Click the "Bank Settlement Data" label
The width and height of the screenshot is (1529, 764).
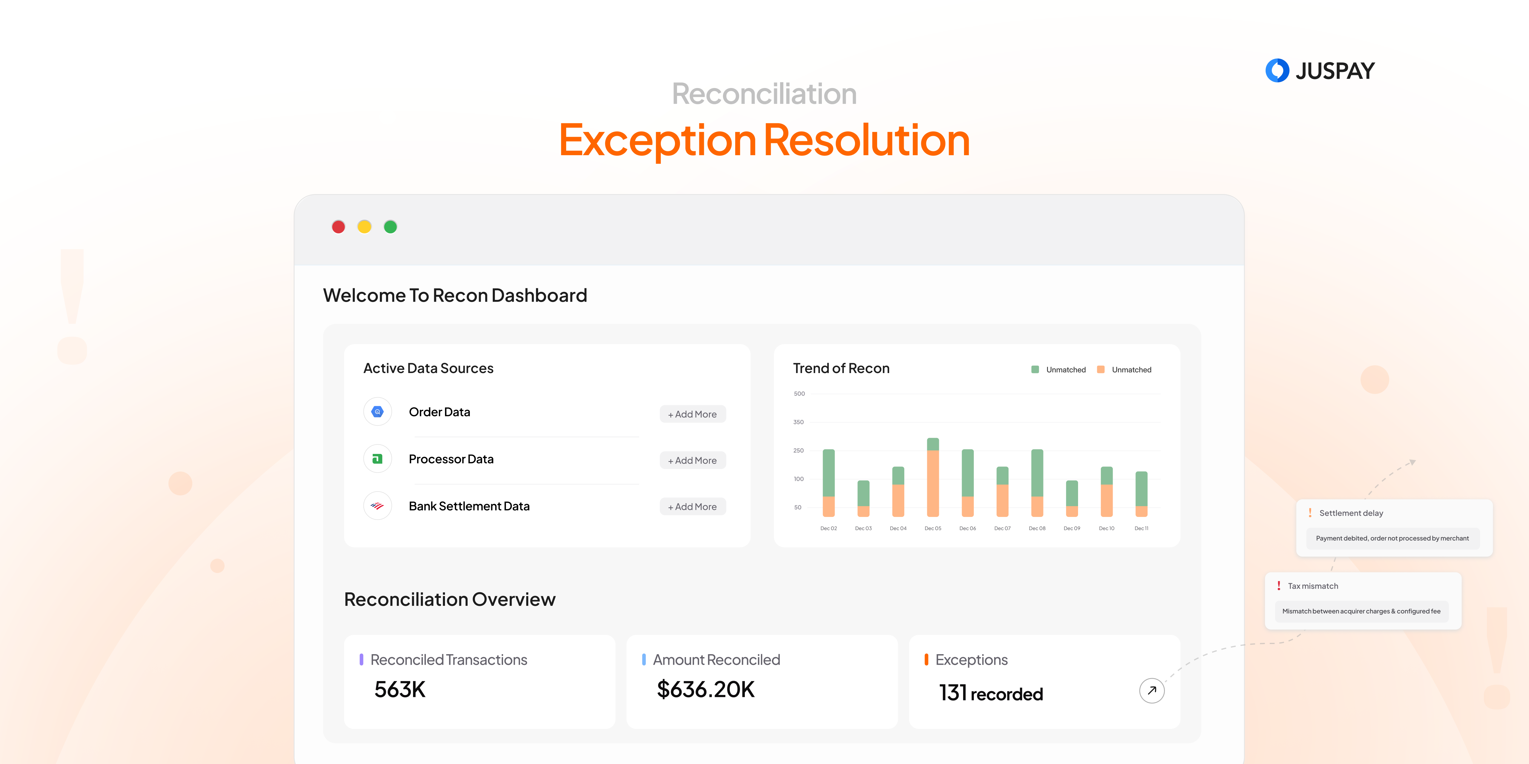pos(469,506)
